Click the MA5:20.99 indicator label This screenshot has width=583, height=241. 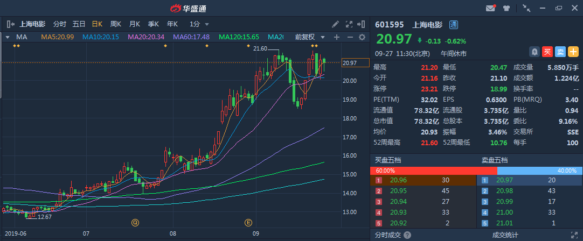click(x=57, y=37)
